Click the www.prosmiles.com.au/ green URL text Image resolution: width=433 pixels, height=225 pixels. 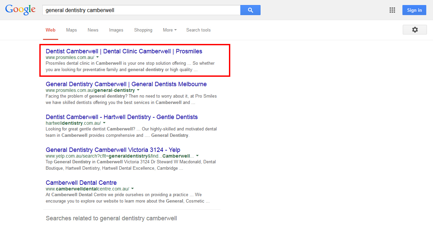(x=70, y=57)
